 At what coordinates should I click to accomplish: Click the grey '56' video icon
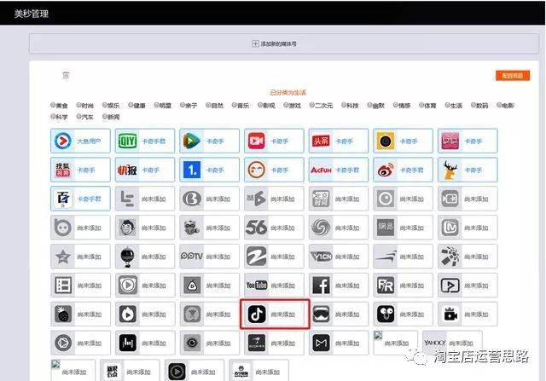click(x=256, y=228)
